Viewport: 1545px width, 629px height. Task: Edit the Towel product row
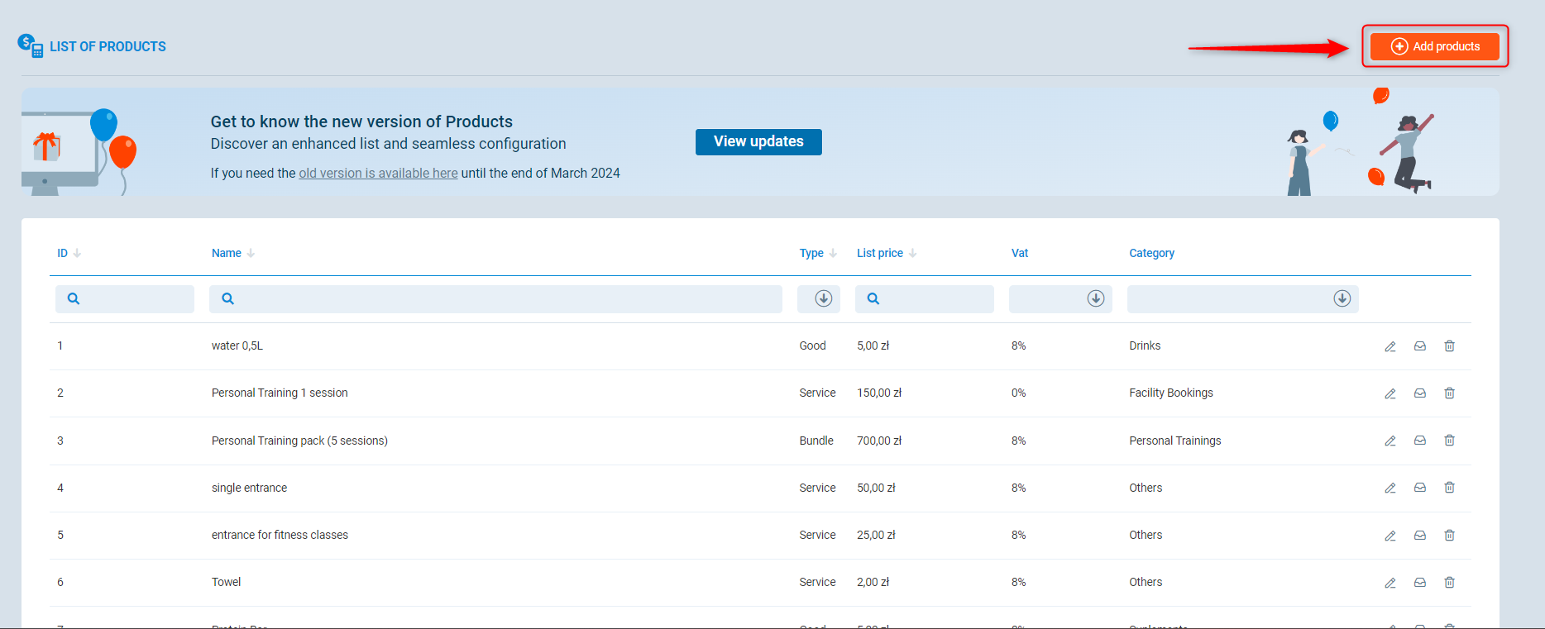(x=1390, y=583)
